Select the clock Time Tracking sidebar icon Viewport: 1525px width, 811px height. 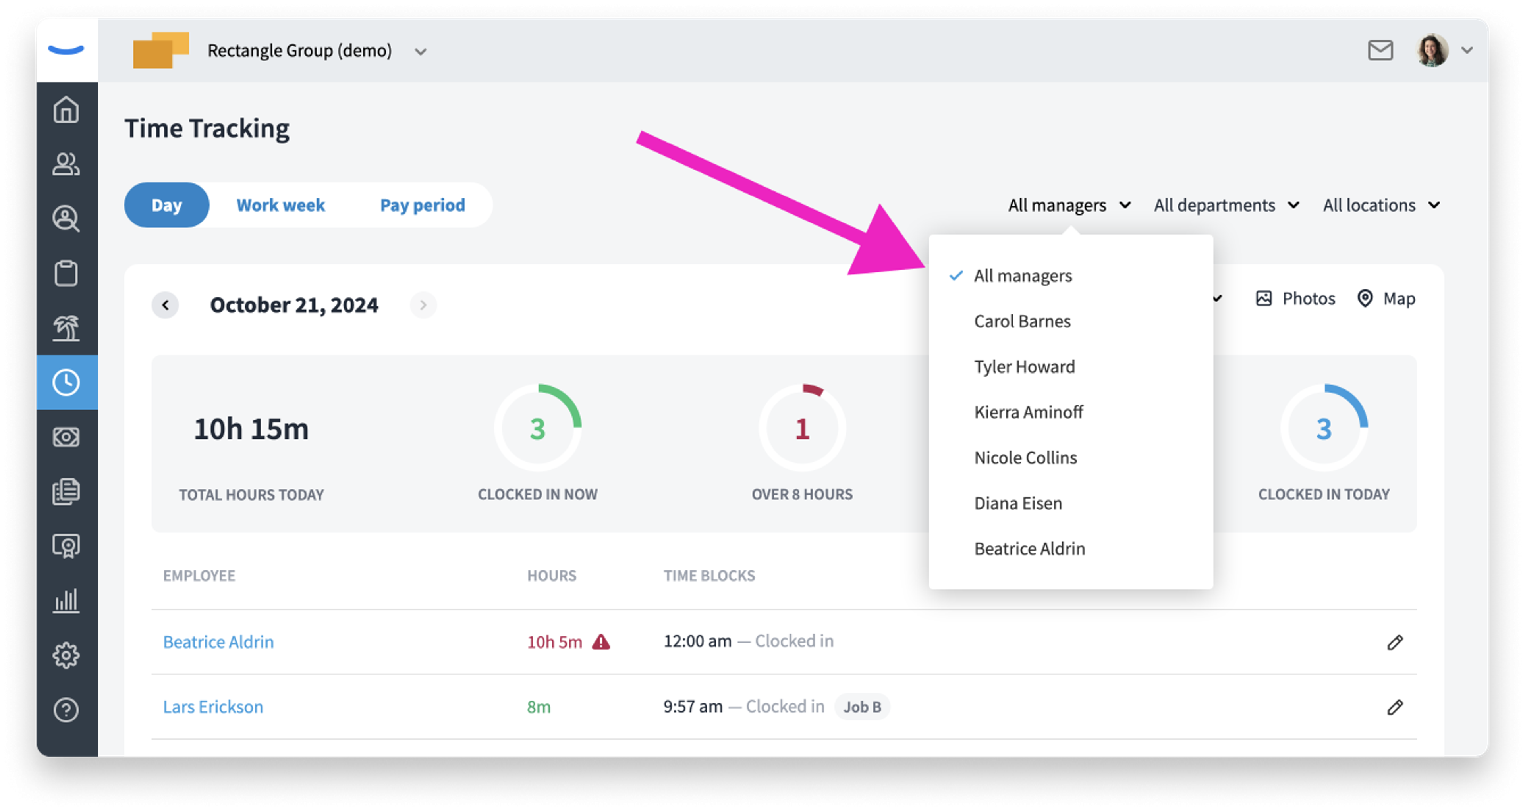66,382
